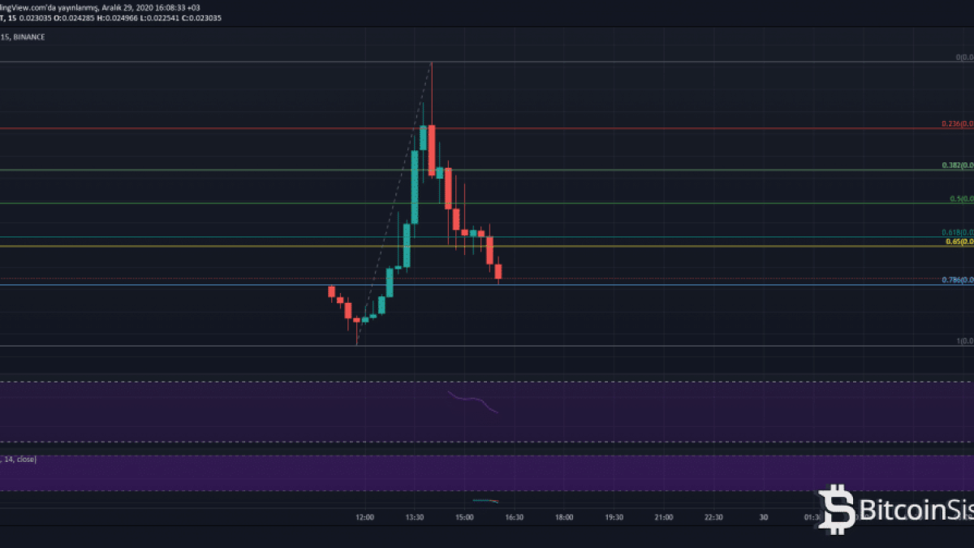Click the 18:00 time axis label
Screen dimensions: 974x548
pos(564,517)
